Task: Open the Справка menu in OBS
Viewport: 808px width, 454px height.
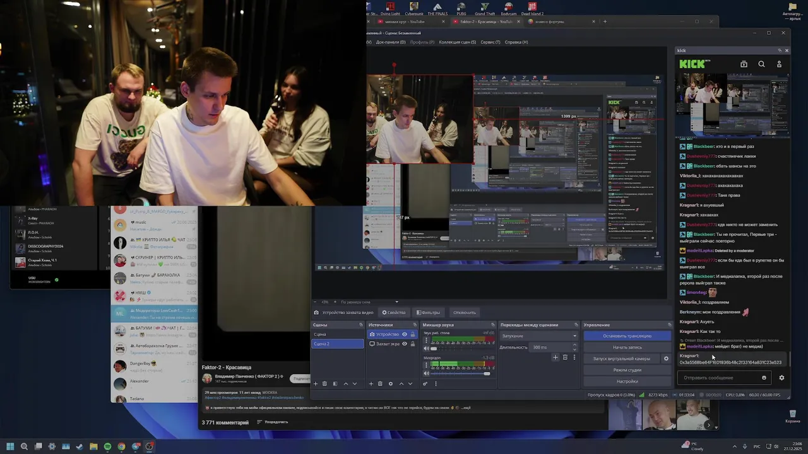Action: (516, 42)
